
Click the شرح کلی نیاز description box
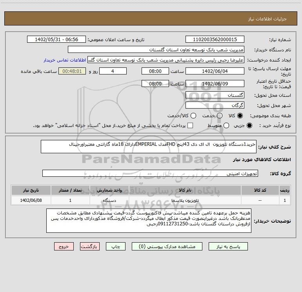pos(149,147)
